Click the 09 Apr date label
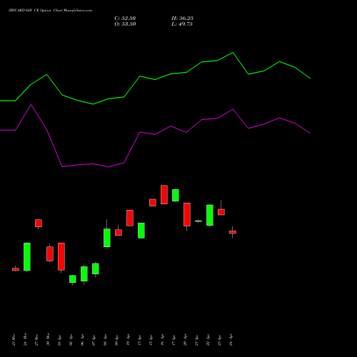The height and width of the screenshot is (357, 357). [116, 340]
